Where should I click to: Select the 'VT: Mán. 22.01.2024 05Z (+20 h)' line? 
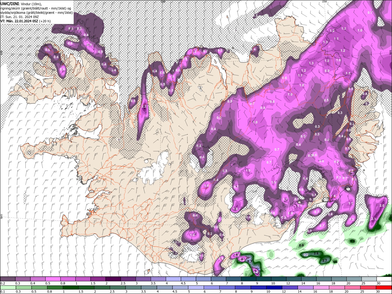click(x=25, y=21)
